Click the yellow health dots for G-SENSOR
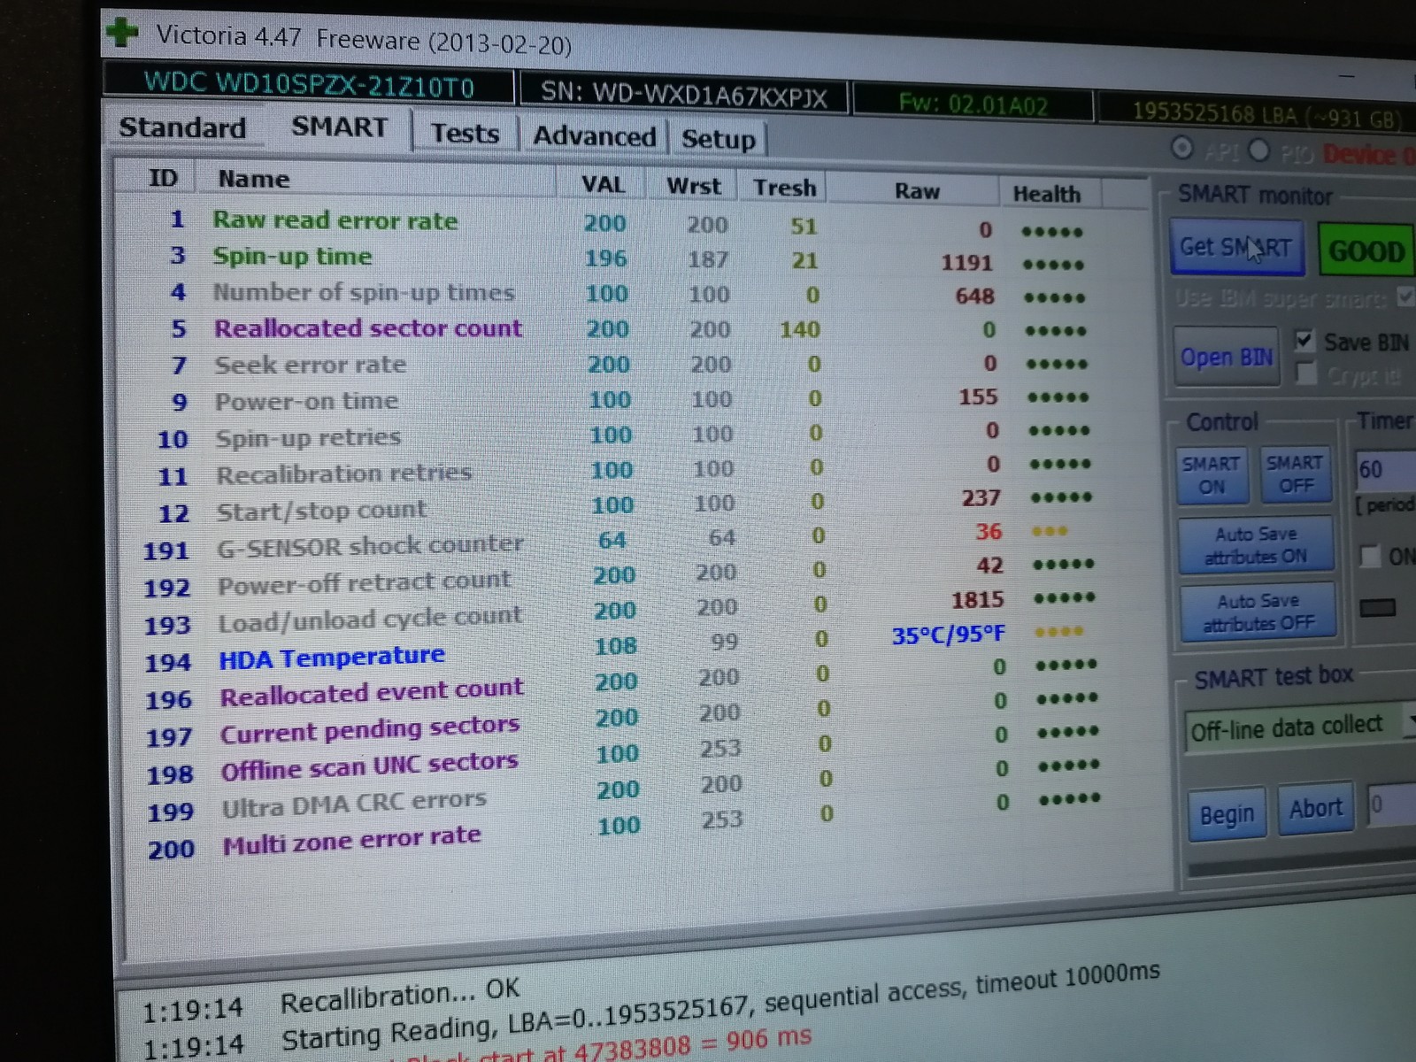 [1050, 531]
